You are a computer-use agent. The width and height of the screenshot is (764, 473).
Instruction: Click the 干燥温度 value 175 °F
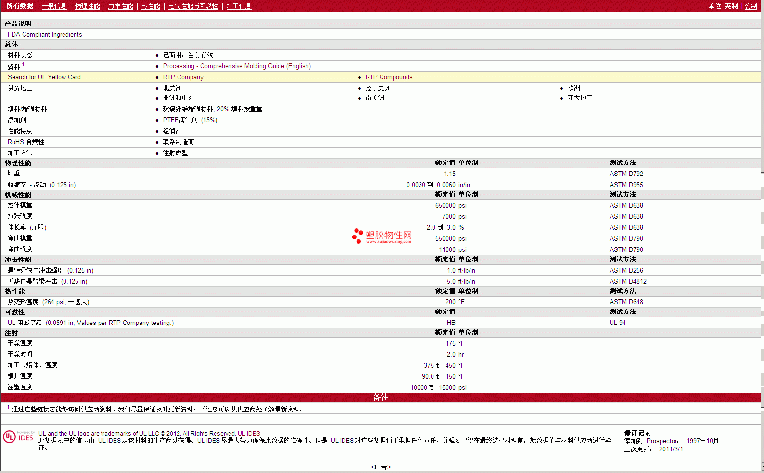coord(455,344)
